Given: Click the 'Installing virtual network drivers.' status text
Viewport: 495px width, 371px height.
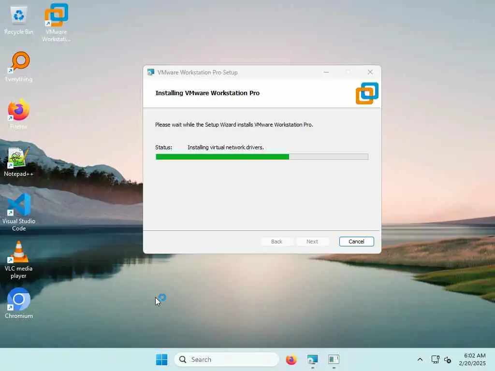Looking at the screenshot, I should [x=226, y=147].
